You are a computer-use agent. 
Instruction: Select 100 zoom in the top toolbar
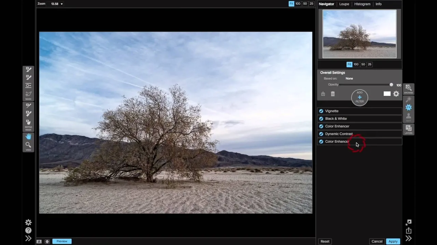[x=298, y=4]
